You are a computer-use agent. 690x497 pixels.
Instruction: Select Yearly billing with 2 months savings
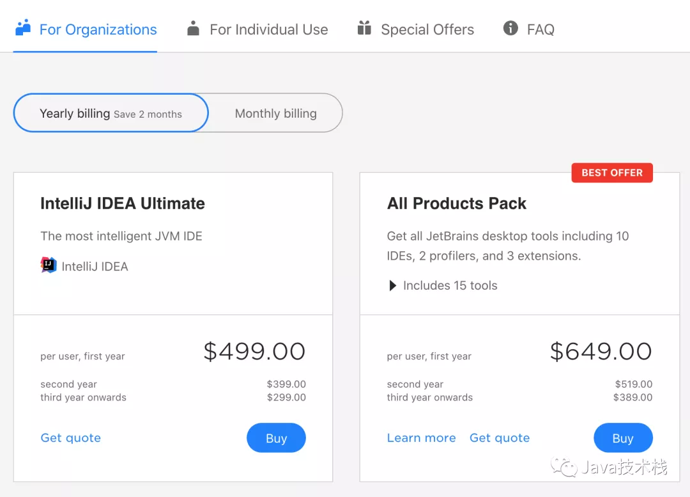click(x=110, y=113)
